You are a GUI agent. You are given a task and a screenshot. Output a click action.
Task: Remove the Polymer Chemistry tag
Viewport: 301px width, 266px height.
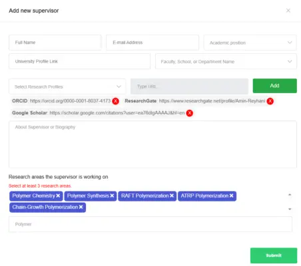(x=58, y=196)
